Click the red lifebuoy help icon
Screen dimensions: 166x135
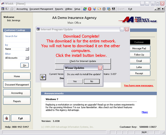(90, 9)
